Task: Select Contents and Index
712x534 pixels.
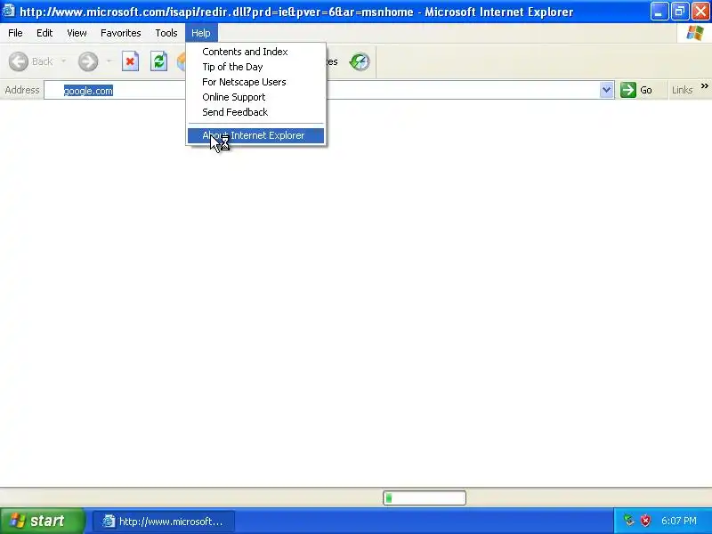Action: click(256, 52)
